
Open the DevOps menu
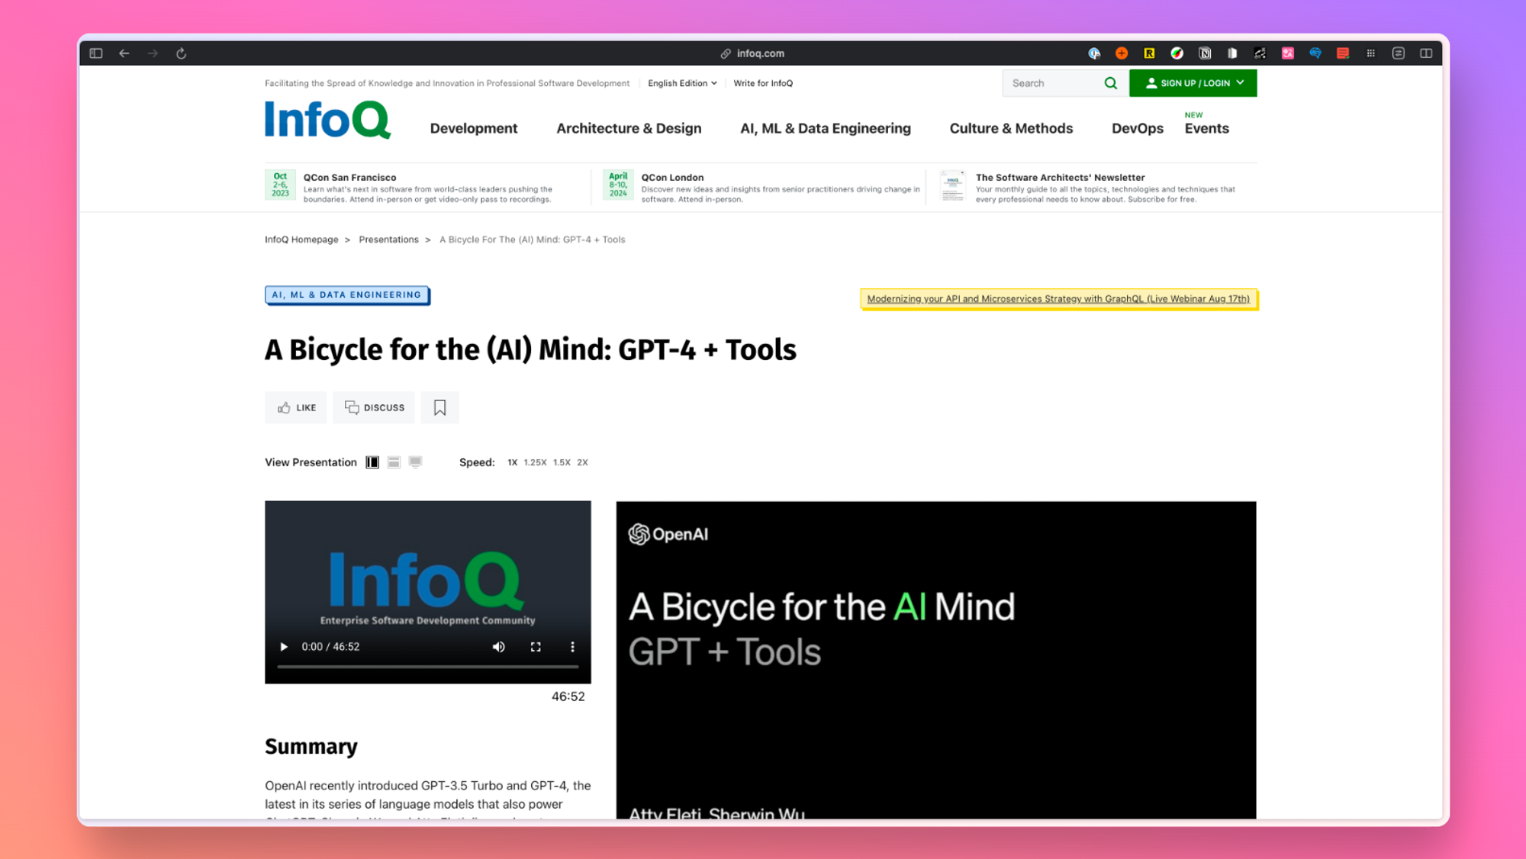[1138, 128]
